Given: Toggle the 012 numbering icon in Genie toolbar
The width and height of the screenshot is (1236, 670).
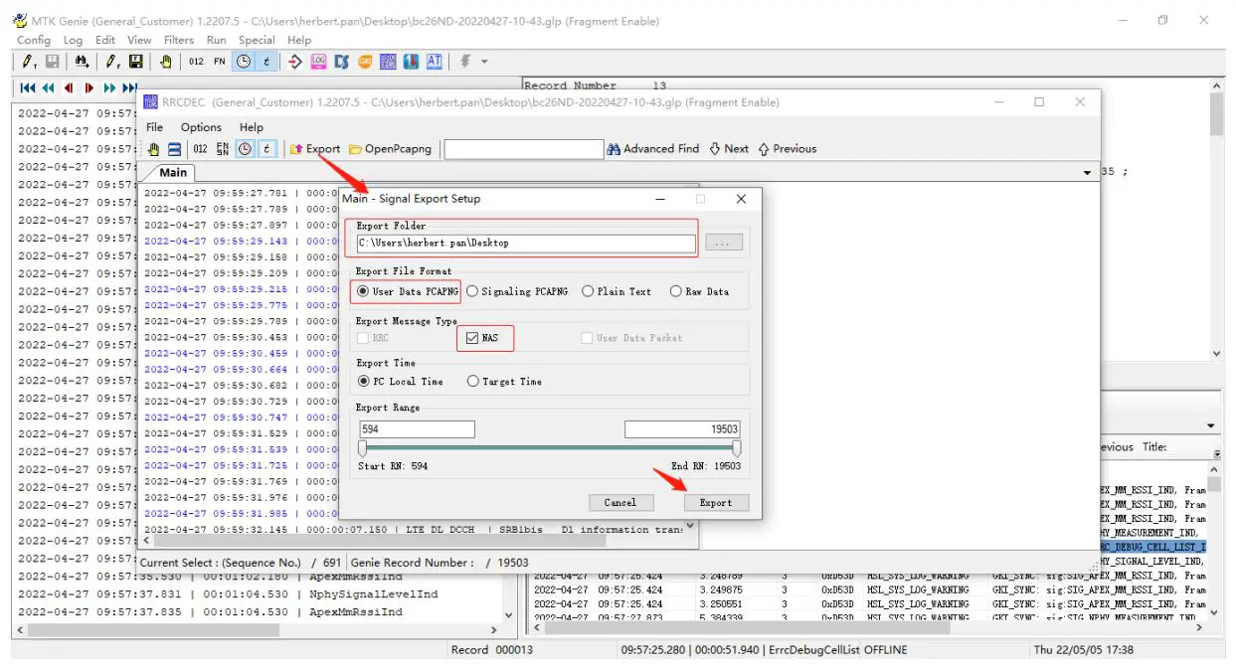Looking at the screenshot, I should 196,62.
